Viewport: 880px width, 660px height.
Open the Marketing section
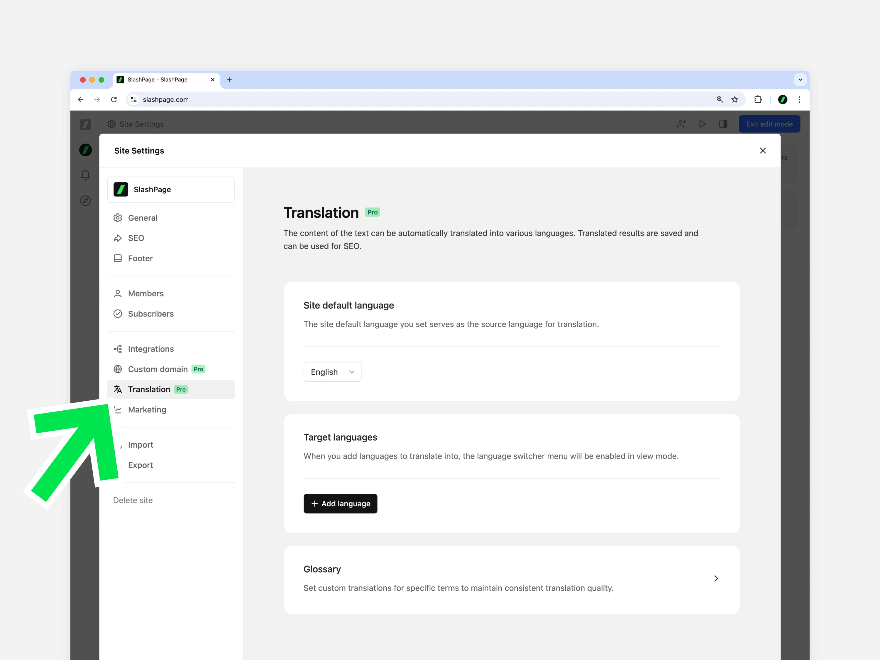(171, 410)
